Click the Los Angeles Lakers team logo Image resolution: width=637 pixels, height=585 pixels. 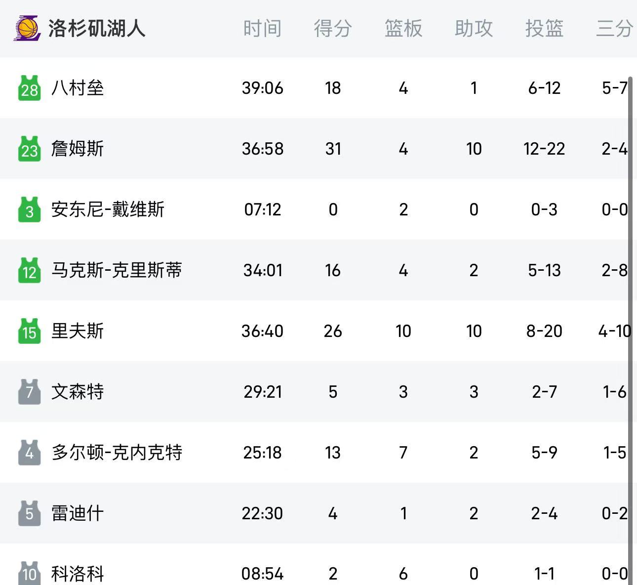27,28
